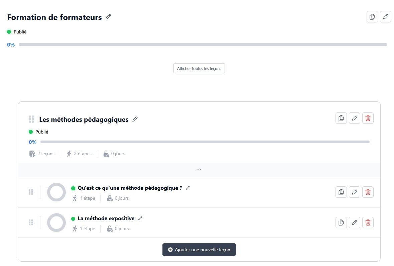
Task: Rename the lesson La méthode expositive
Action: click(140, 218)
